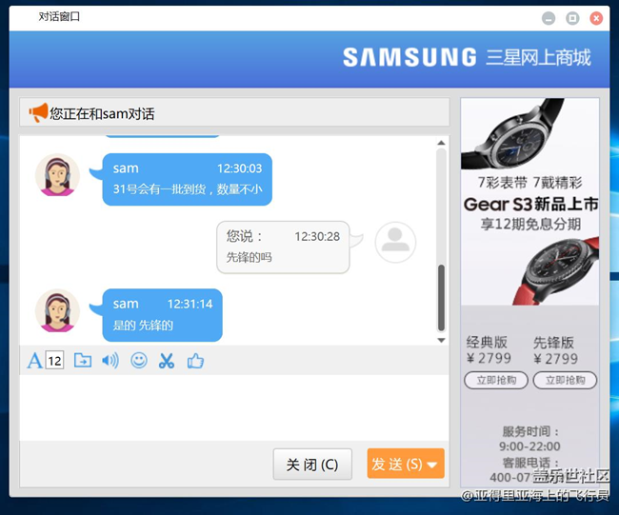Click the chat scrollbar thumb
Image resolution: width=619 pixels, height=515 pixels.
point(441,297)
